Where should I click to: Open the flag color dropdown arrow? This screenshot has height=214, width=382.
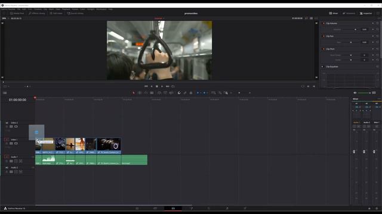(201, 93)
